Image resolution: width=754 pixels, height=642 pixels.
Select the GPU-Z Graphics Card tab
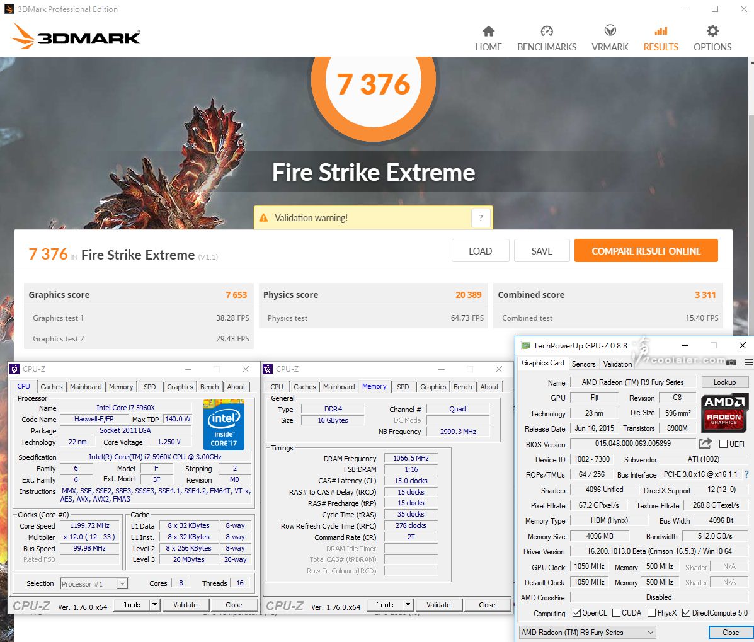coord(542,363)
